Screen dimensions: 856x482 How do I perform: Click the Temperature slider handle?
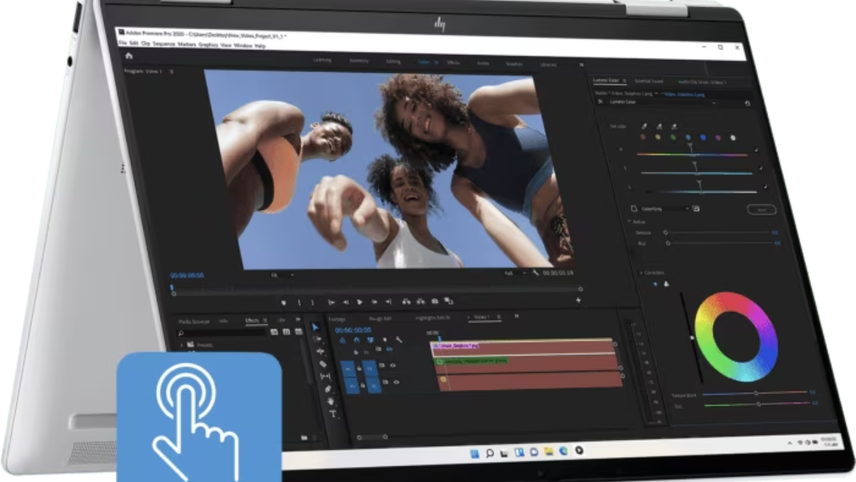point(755,393)
